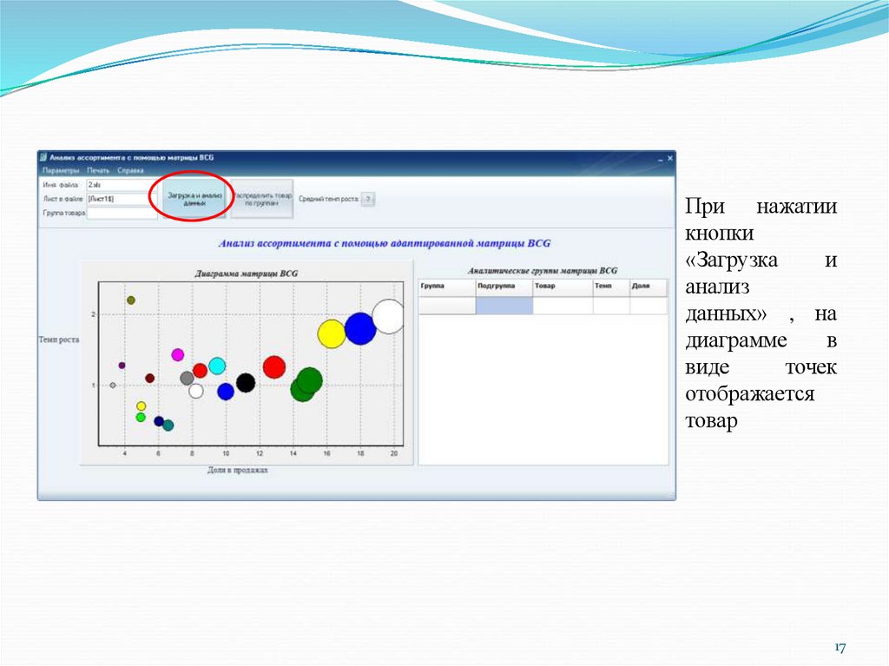Sort by the Товар column header
889x666 pixels.
tap(563, 287)
